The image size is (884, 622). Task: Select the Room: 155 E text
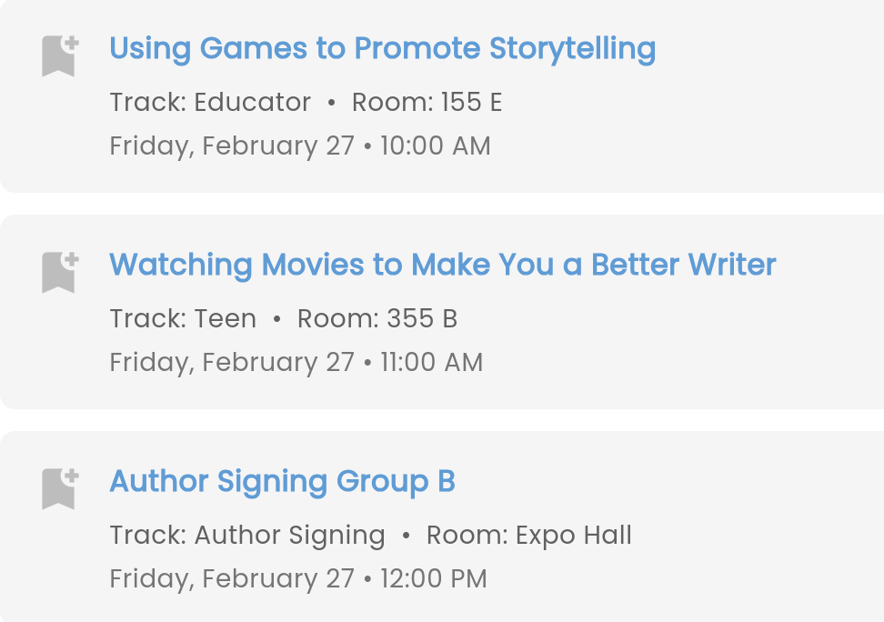click(427, 103)
